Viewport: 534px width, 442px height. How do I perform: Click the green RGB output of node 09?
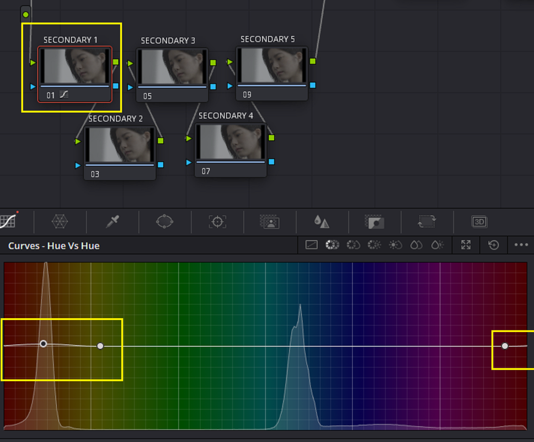pos(313,61)
